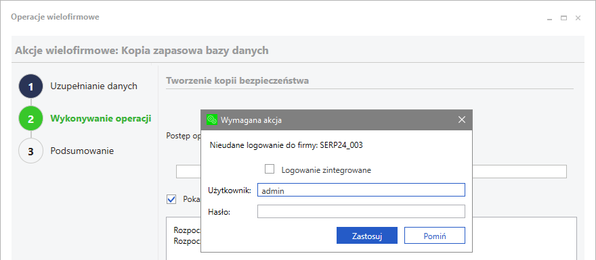596x260 pixels.
Task: Click the Pomiń button
Action: [434, 236]
